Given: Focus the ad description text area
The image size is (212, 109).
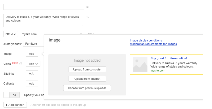Looking at the screenshot, I should click(44, 20).
